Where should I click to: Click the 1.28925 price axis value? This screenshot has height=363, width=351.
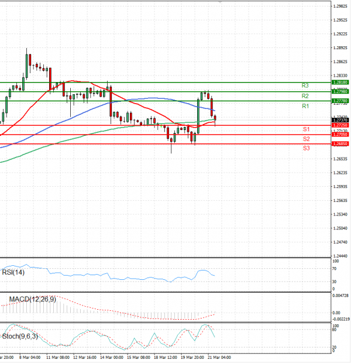point(340,48)
